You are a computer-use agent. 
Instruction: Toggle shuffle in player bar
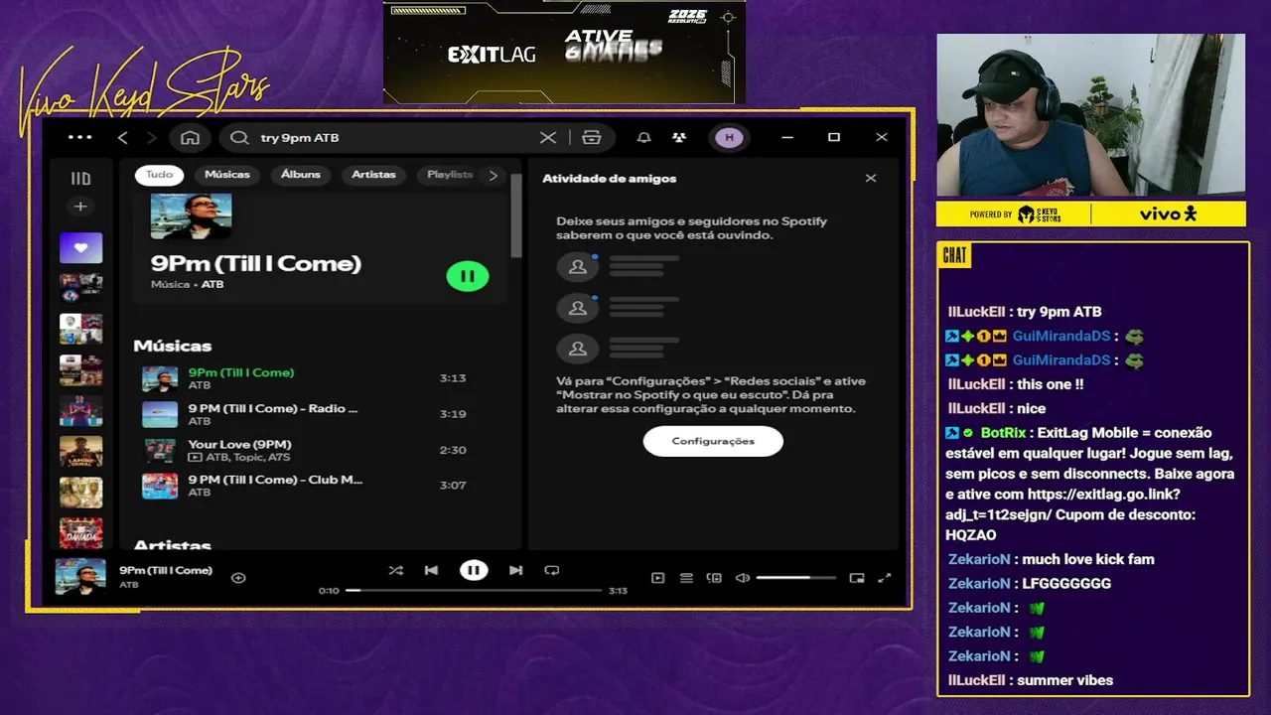(396, 570)
